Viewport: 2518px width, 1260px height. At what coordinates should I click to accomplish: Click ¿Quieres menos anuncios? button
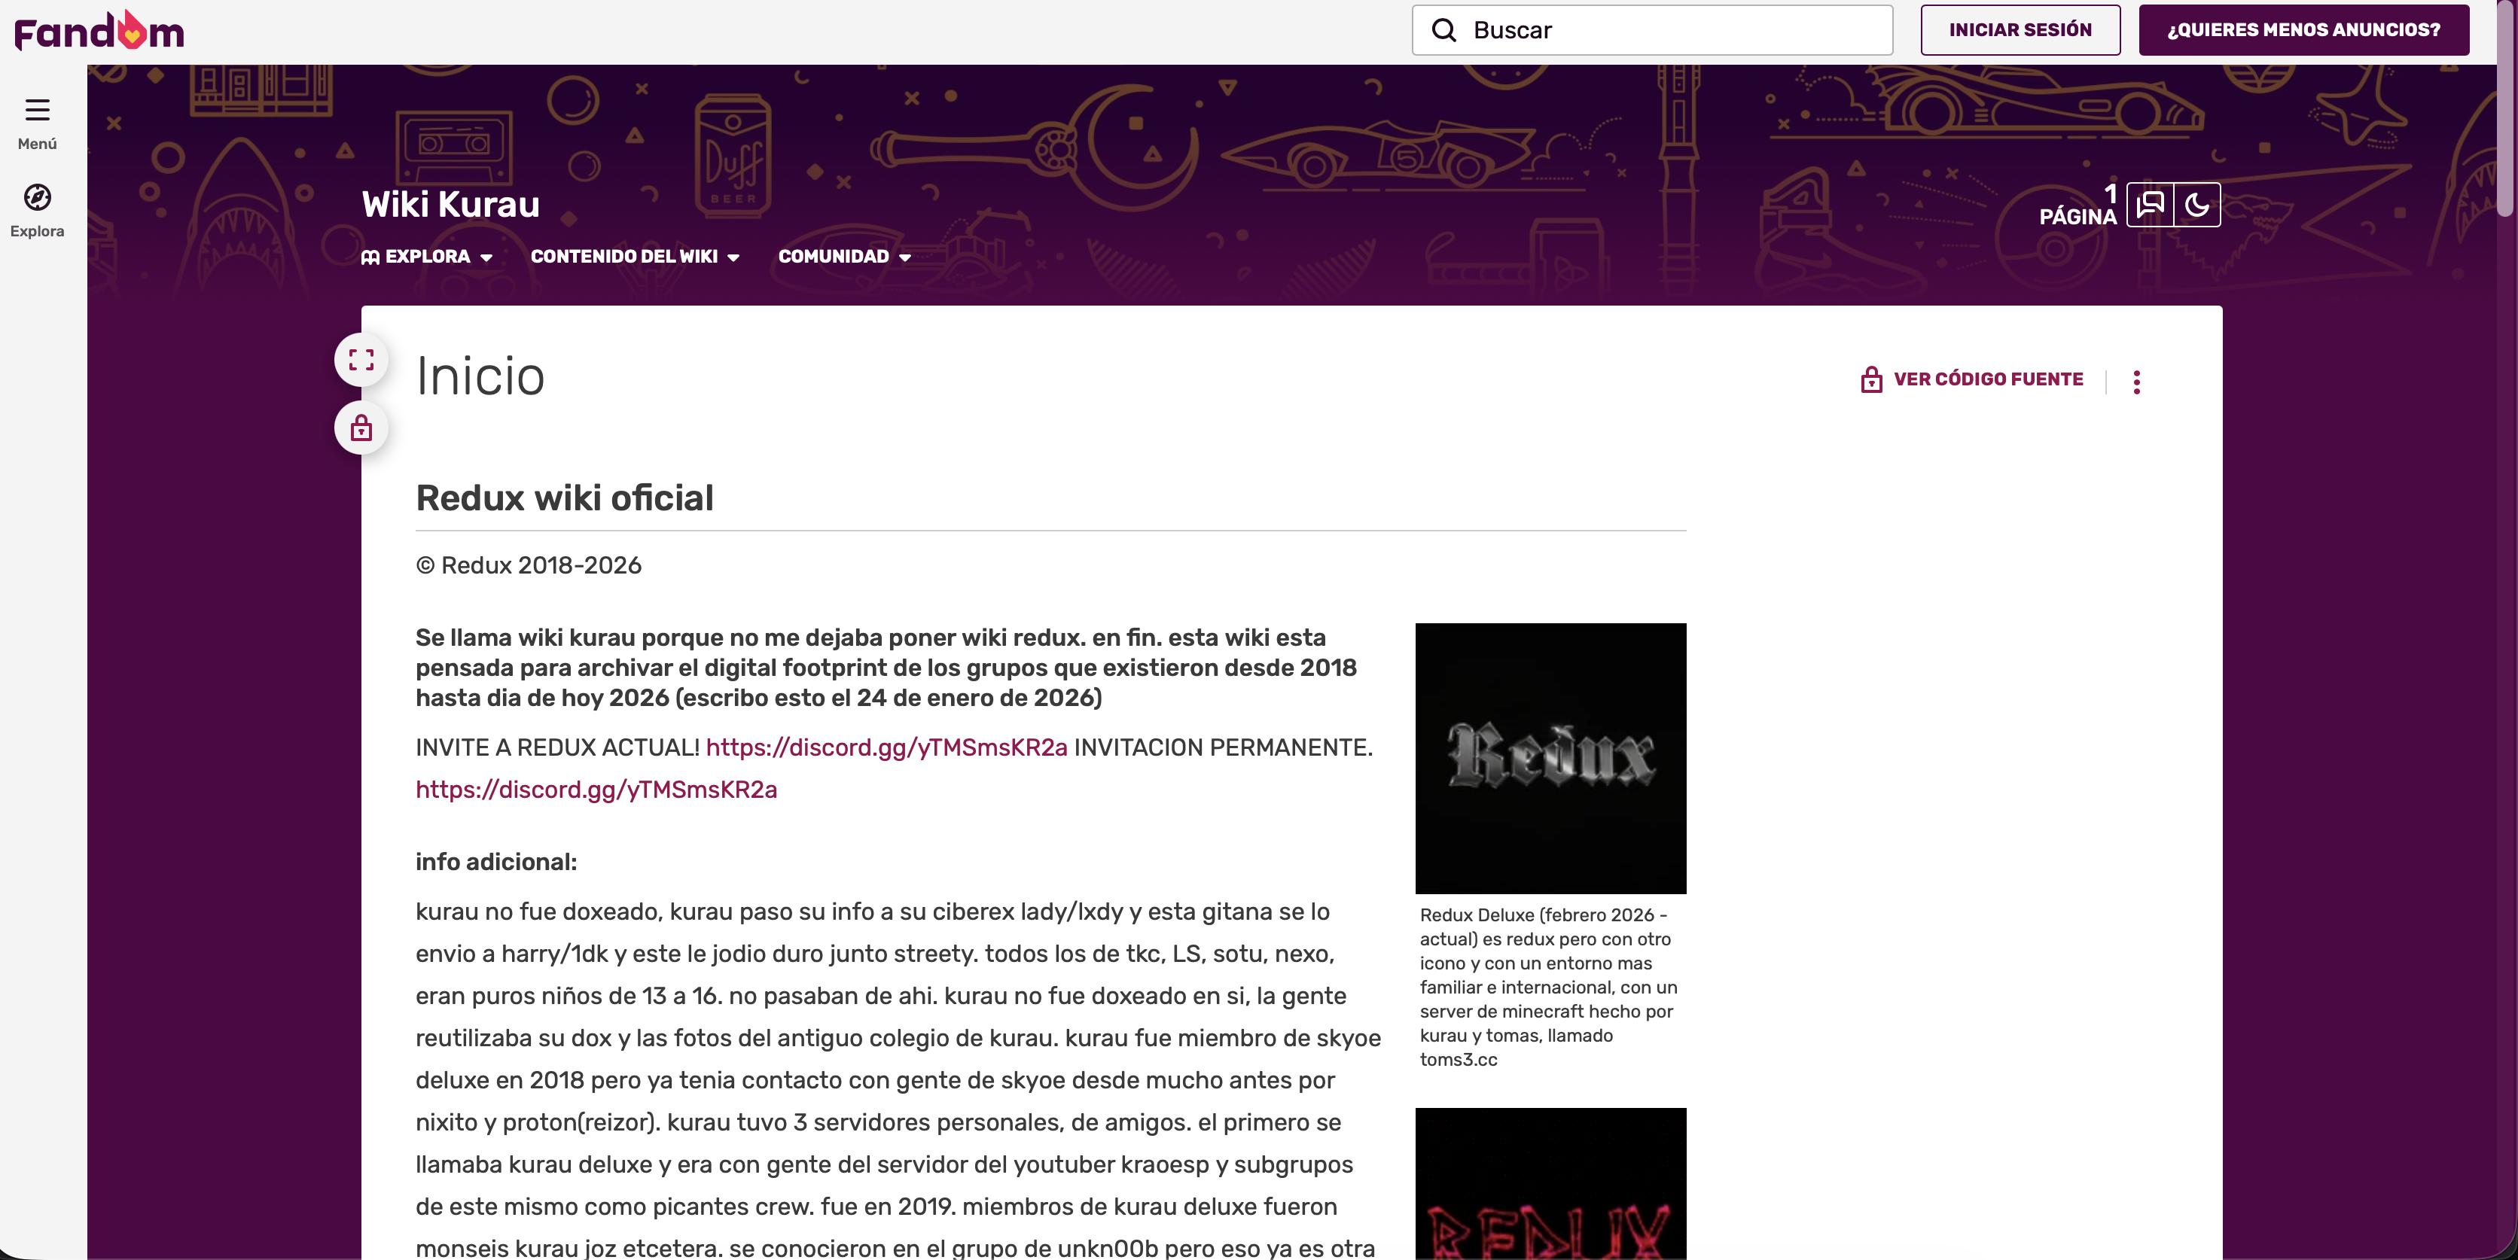click(x=2303, y=30)
